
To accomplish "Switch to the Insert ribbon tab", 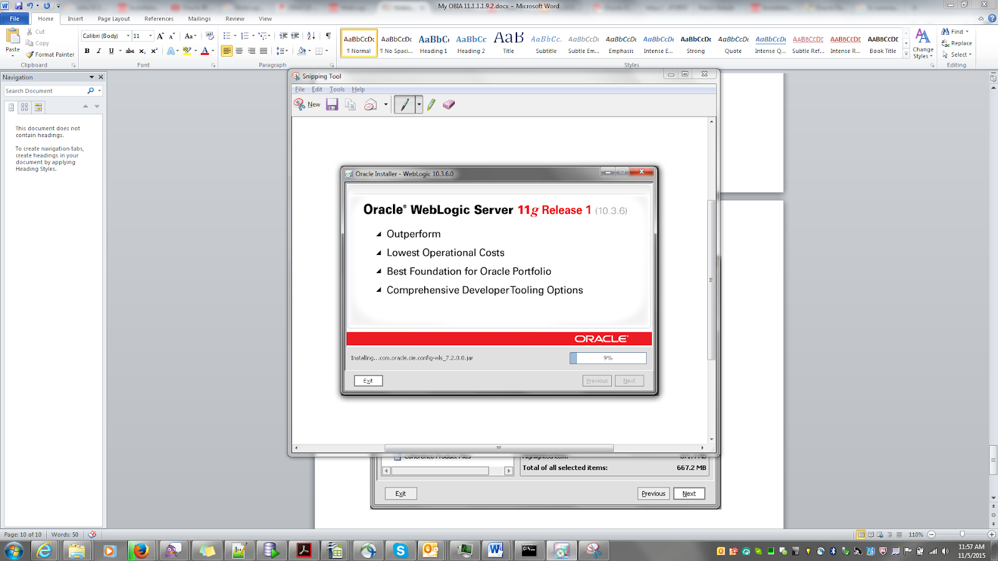I will click(75, 19).
